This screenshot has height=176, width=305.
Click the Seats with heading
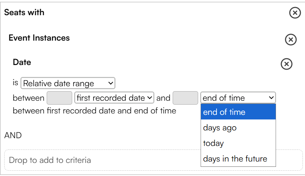24,12
